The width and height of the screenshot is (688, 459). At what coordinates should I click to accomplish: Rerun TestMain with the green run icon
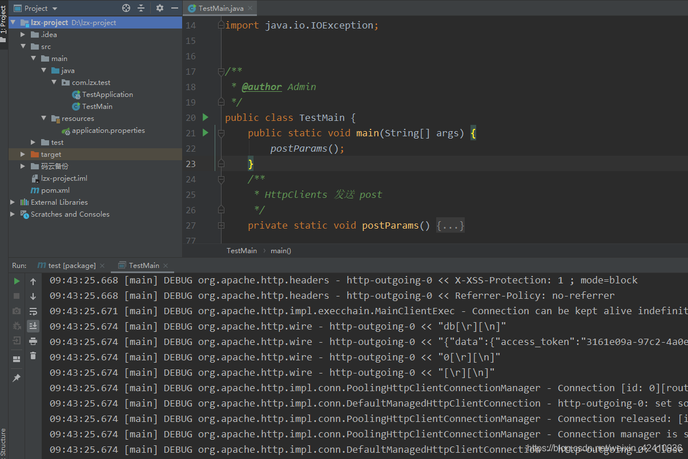(x=17, y=281)
